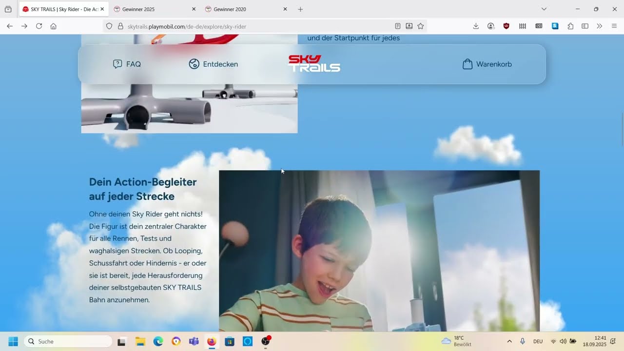Viewport: 624px width, 351px height.
Task: Open File Explorer from the taskbar
Action: [x=140, y=341]
